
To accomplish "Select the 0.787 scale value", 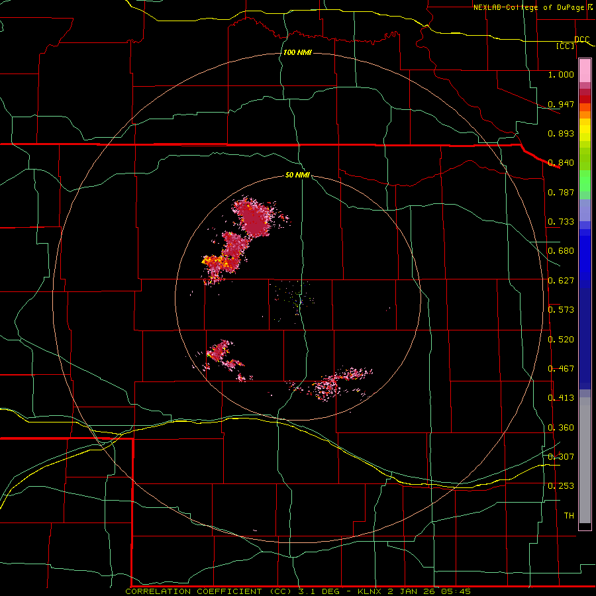I will (561, 192).
